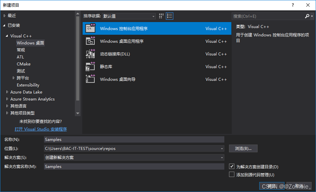Select 测试 category in the tree
Viewport: 316px width, 192px height.
click(x=21, y=71)
